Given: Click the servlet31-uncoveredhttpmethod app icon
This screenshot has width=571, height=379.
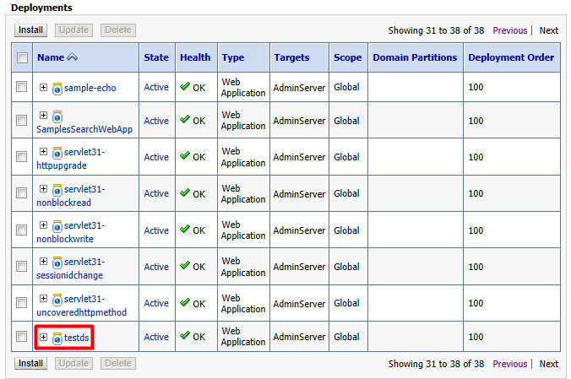Looking at the screenshot, I should click(x=57, y=300).
